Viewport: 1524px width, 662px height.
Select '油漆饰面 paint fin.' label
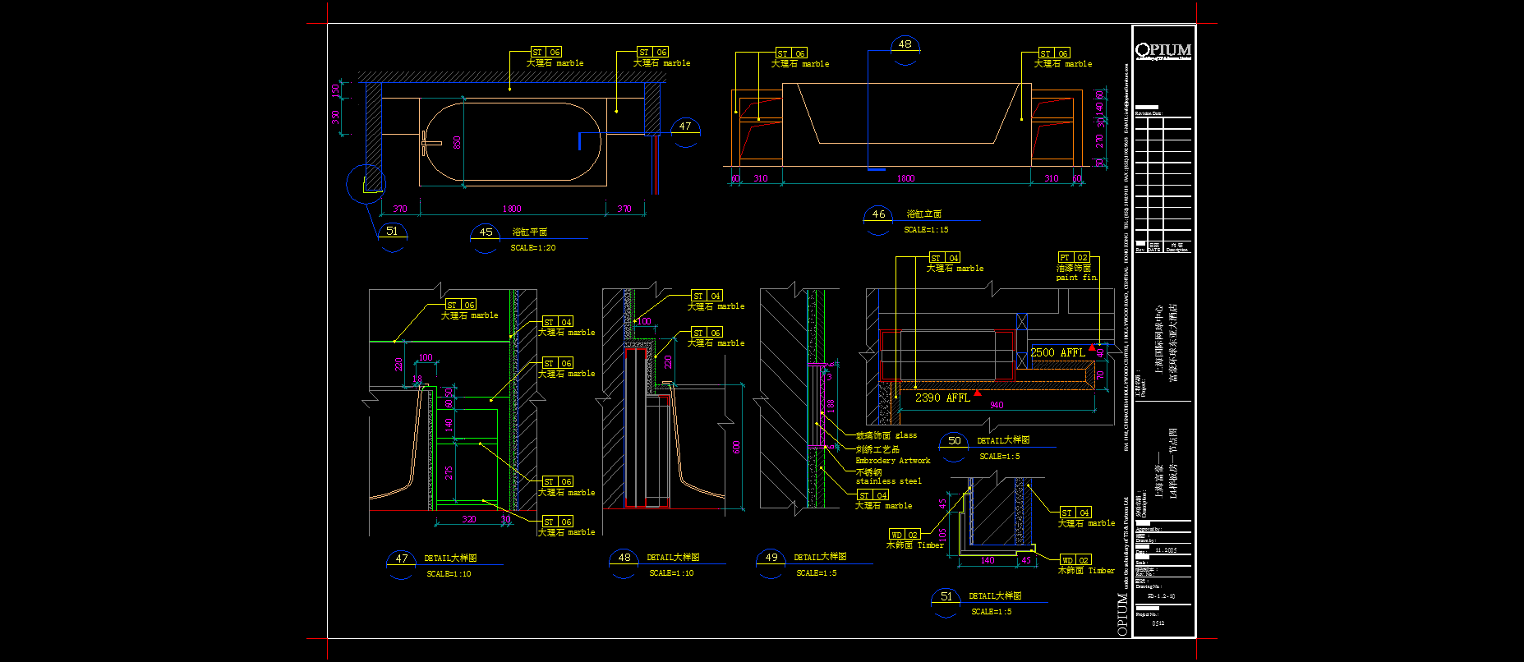tap(1077, 273)
